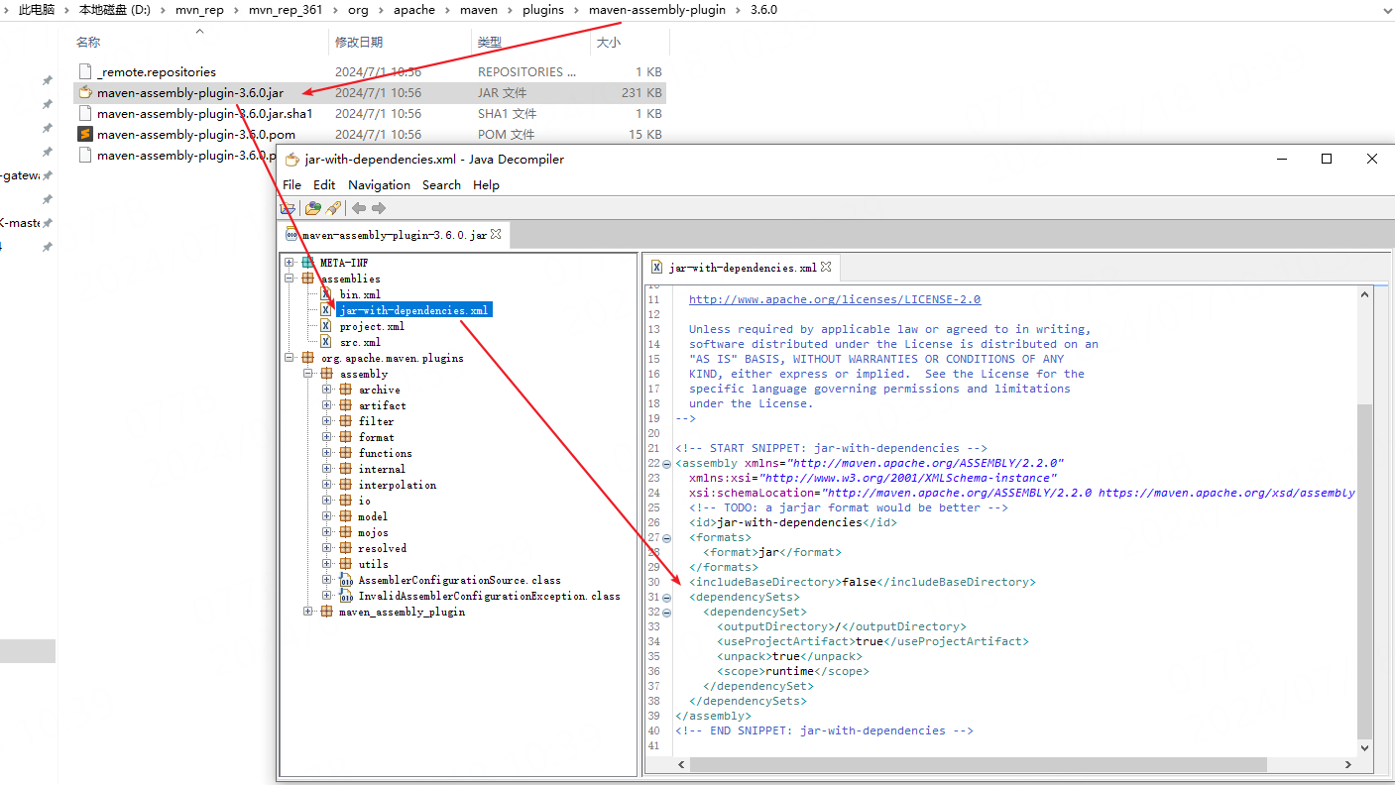Click the 15 KB size cell
The image size is (1395, 785).
(x=644, y=134)
